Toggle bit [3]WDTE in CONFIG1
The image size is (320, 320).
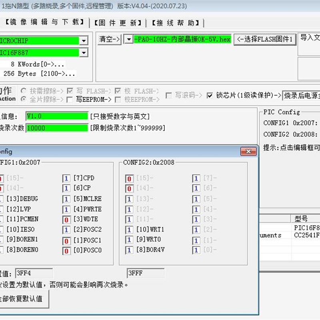tap(66, 220)
